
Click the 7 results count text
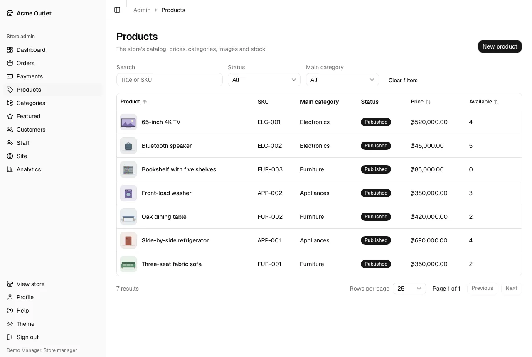[x=128, y=289]
